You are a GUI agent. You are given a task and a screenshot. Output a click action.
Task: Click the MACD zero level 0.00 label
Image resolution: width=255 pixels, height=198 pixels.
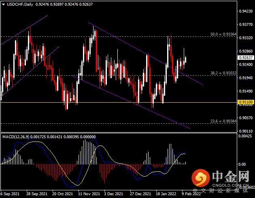[x=242, y=164]
